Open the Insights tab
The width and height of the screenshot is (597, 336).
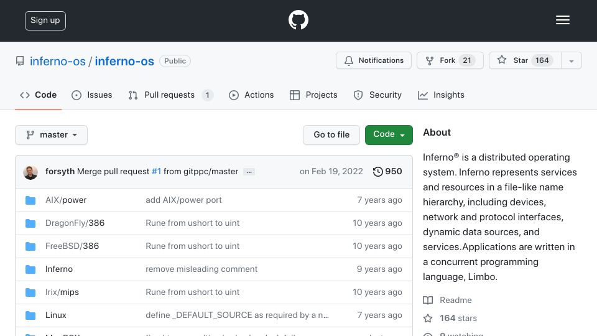point(441,95)
